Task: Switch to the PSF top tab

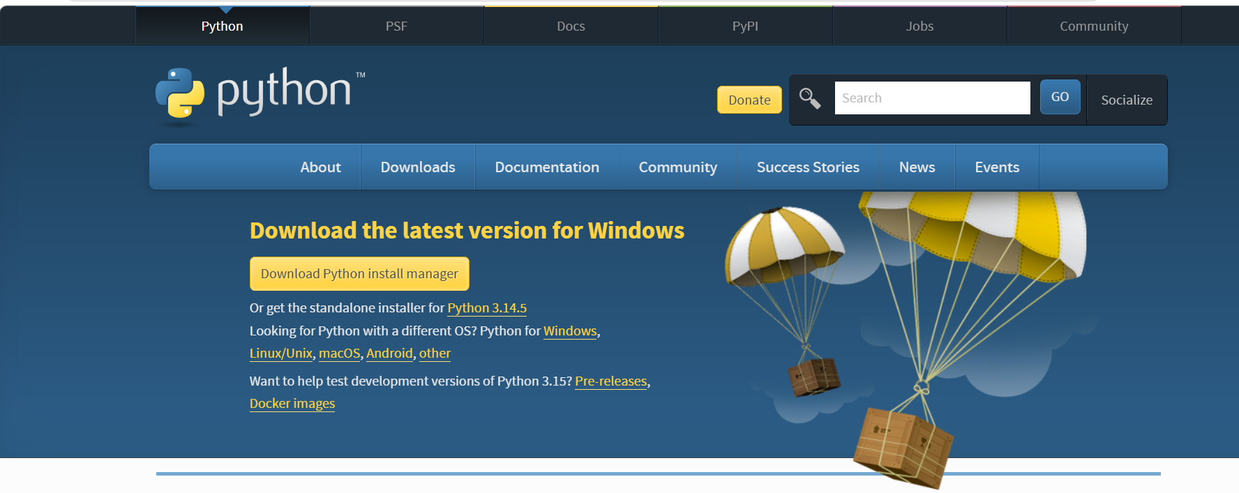Action: [396, 26]
